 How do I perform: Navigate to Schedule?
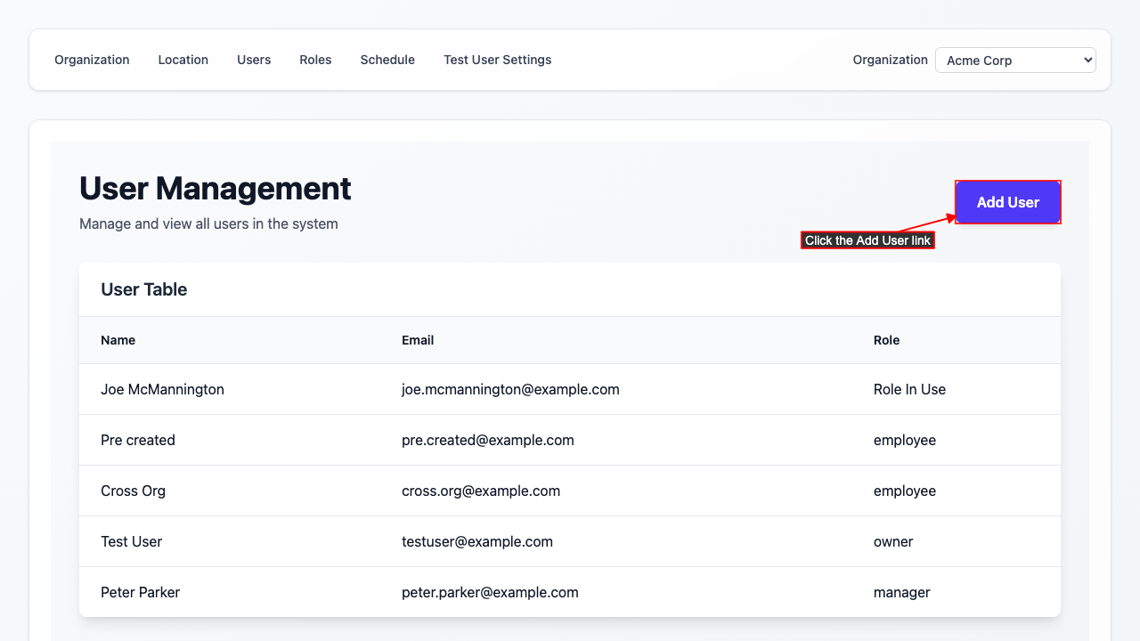(x=387, y=60)
